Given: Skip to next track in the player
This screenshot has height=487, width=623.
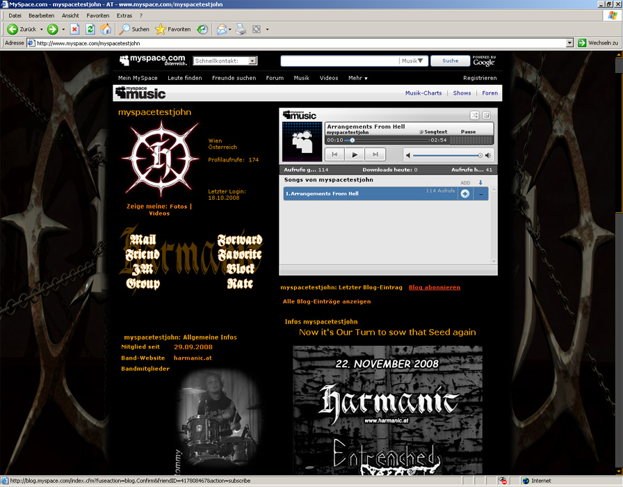Looking at the screenshot, I should click(375, 154).
